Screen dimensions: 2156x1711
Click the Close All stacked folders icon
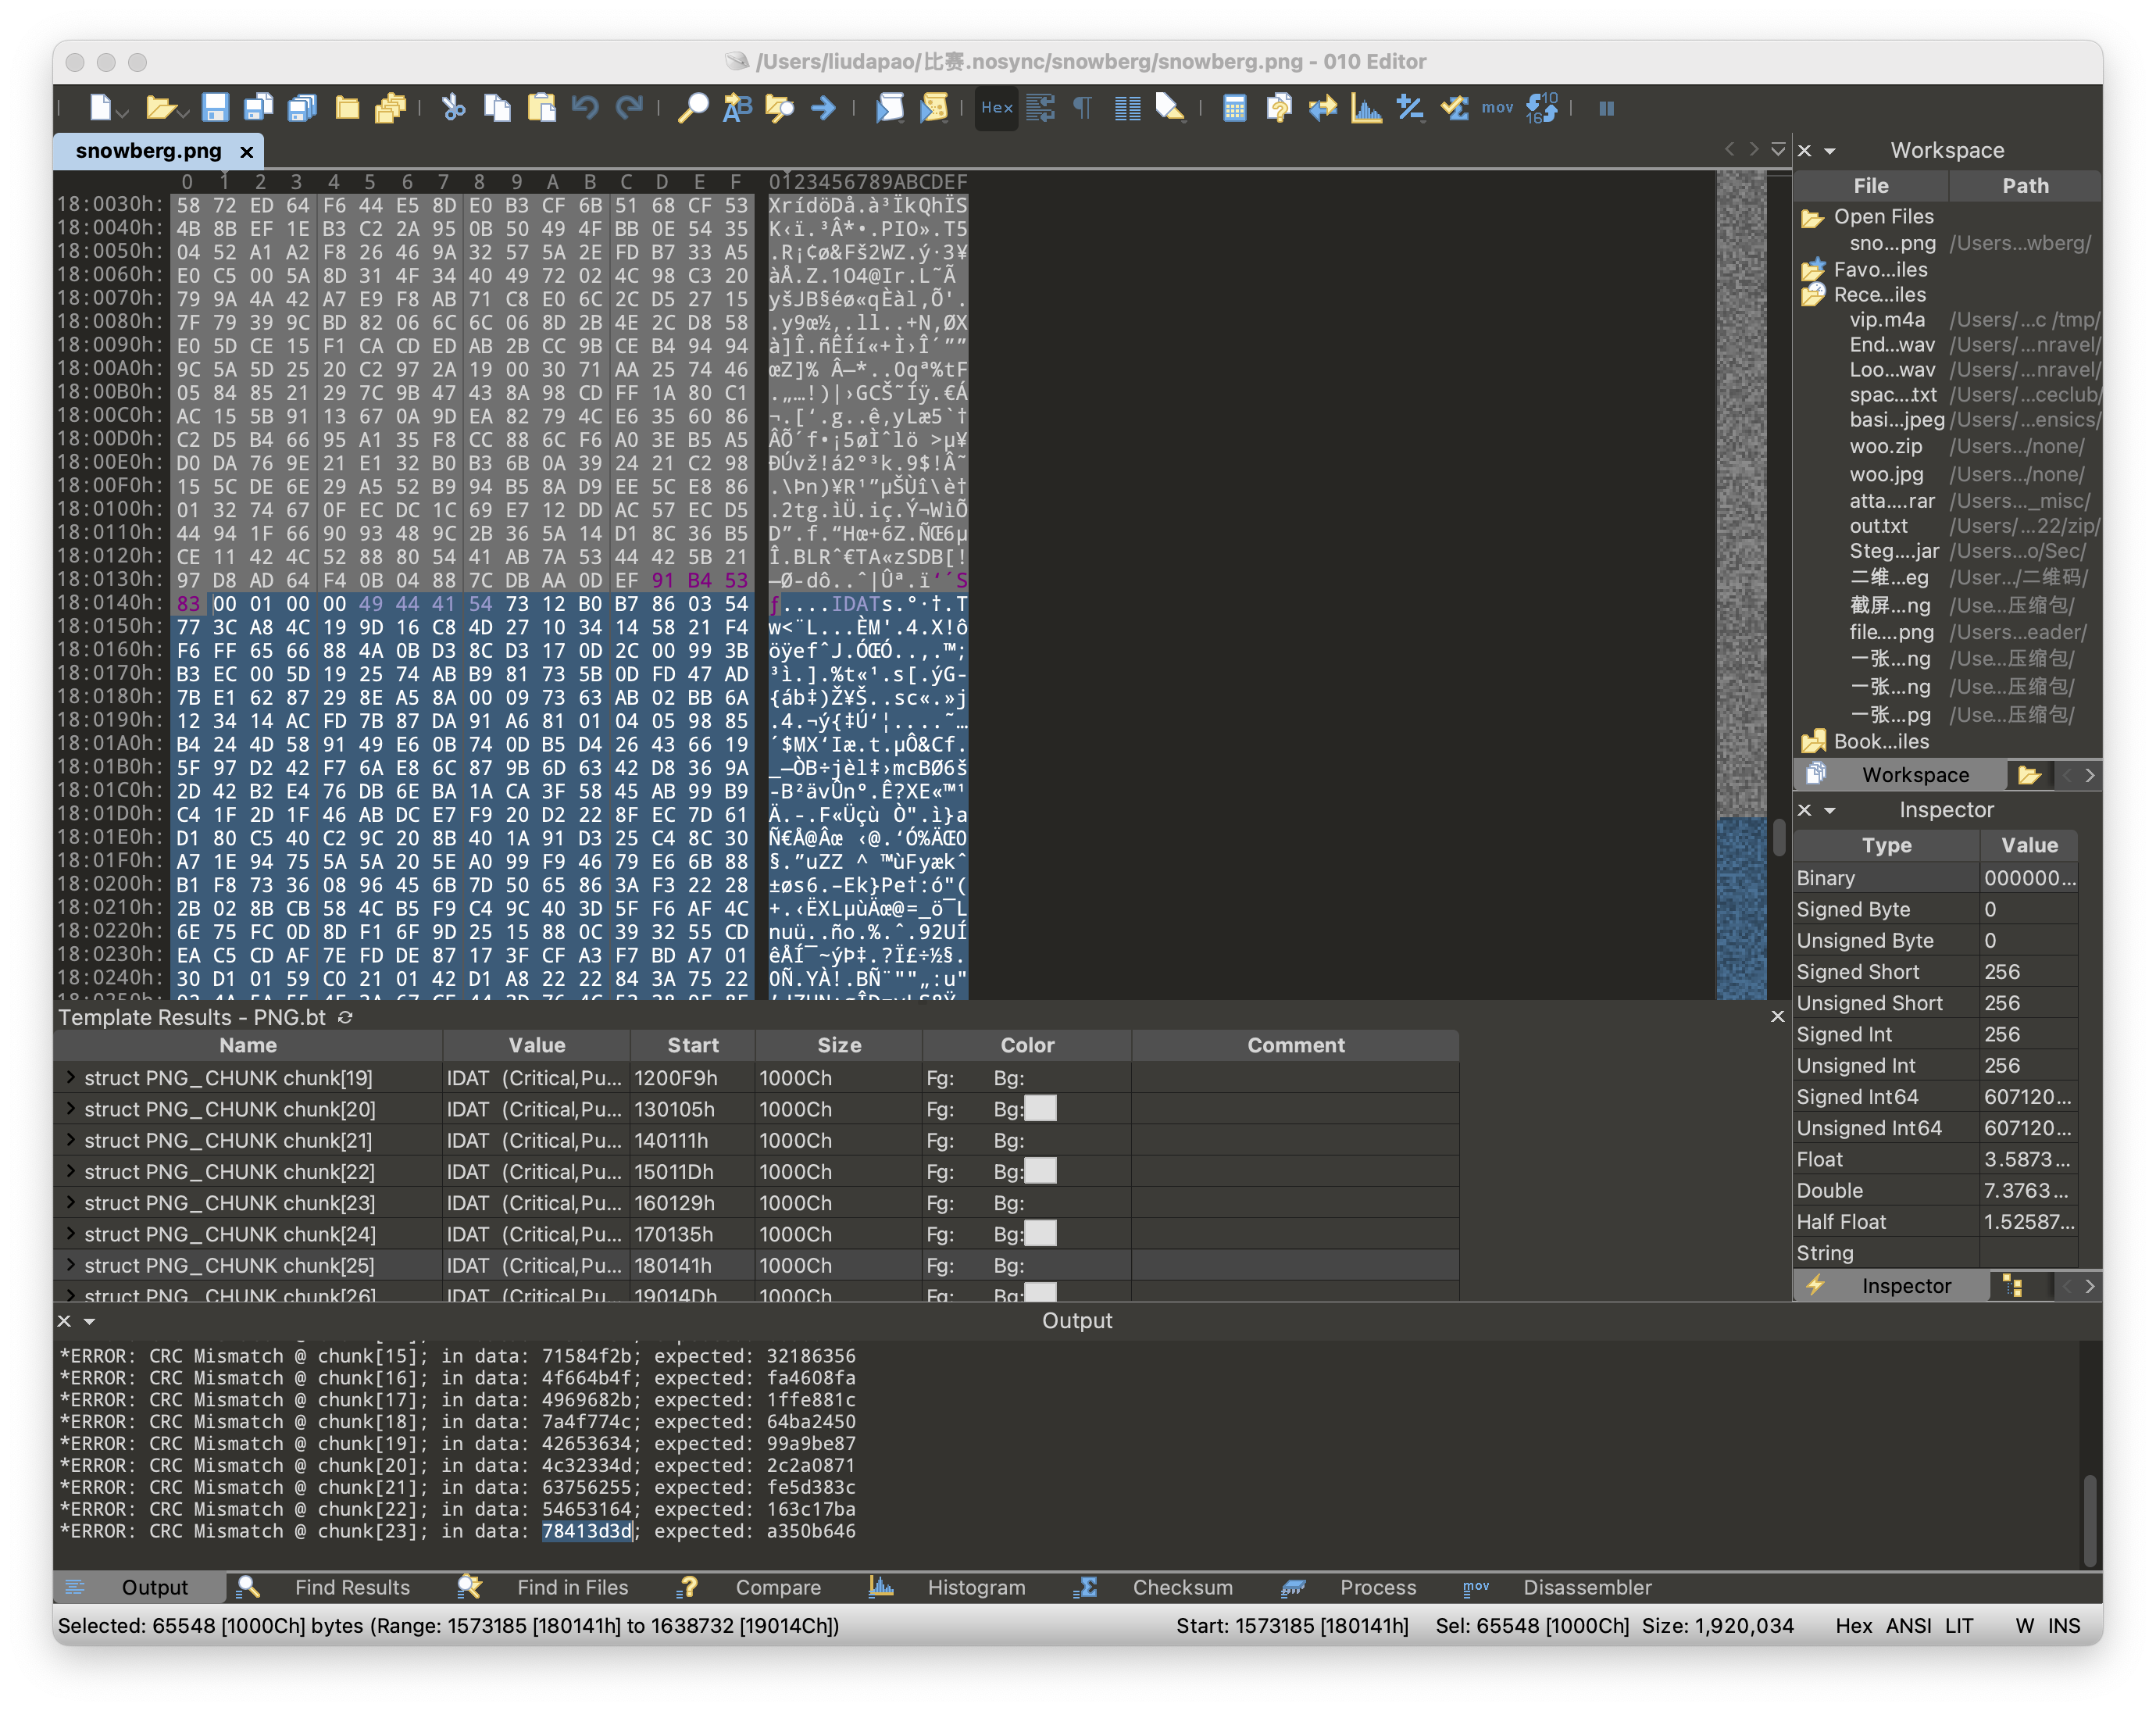coord(390,107)
